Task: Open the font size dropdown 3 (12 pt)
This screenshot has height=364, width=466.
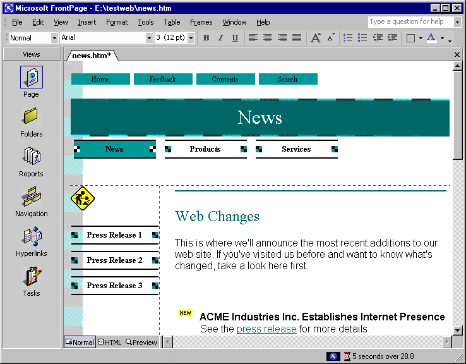Action: 191,38
